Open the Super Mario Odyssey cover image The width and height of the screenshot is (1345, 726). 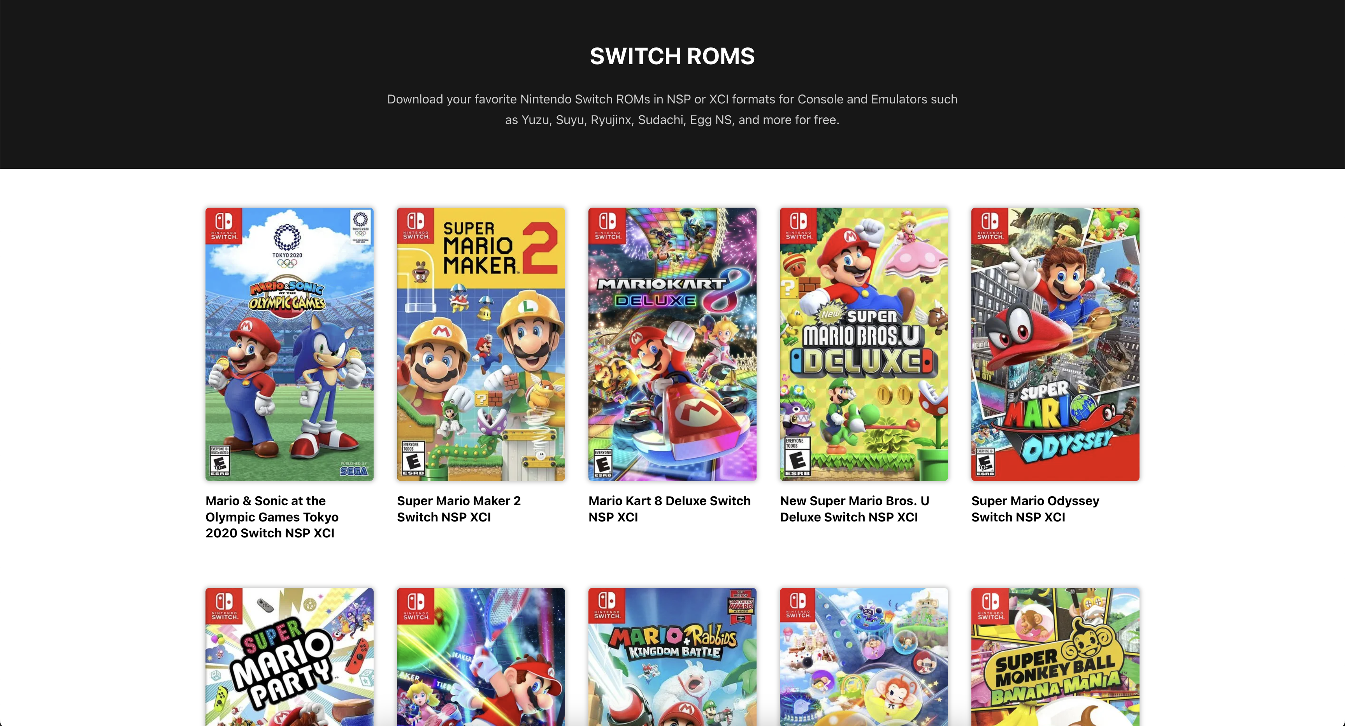[x=1055, y=344]
